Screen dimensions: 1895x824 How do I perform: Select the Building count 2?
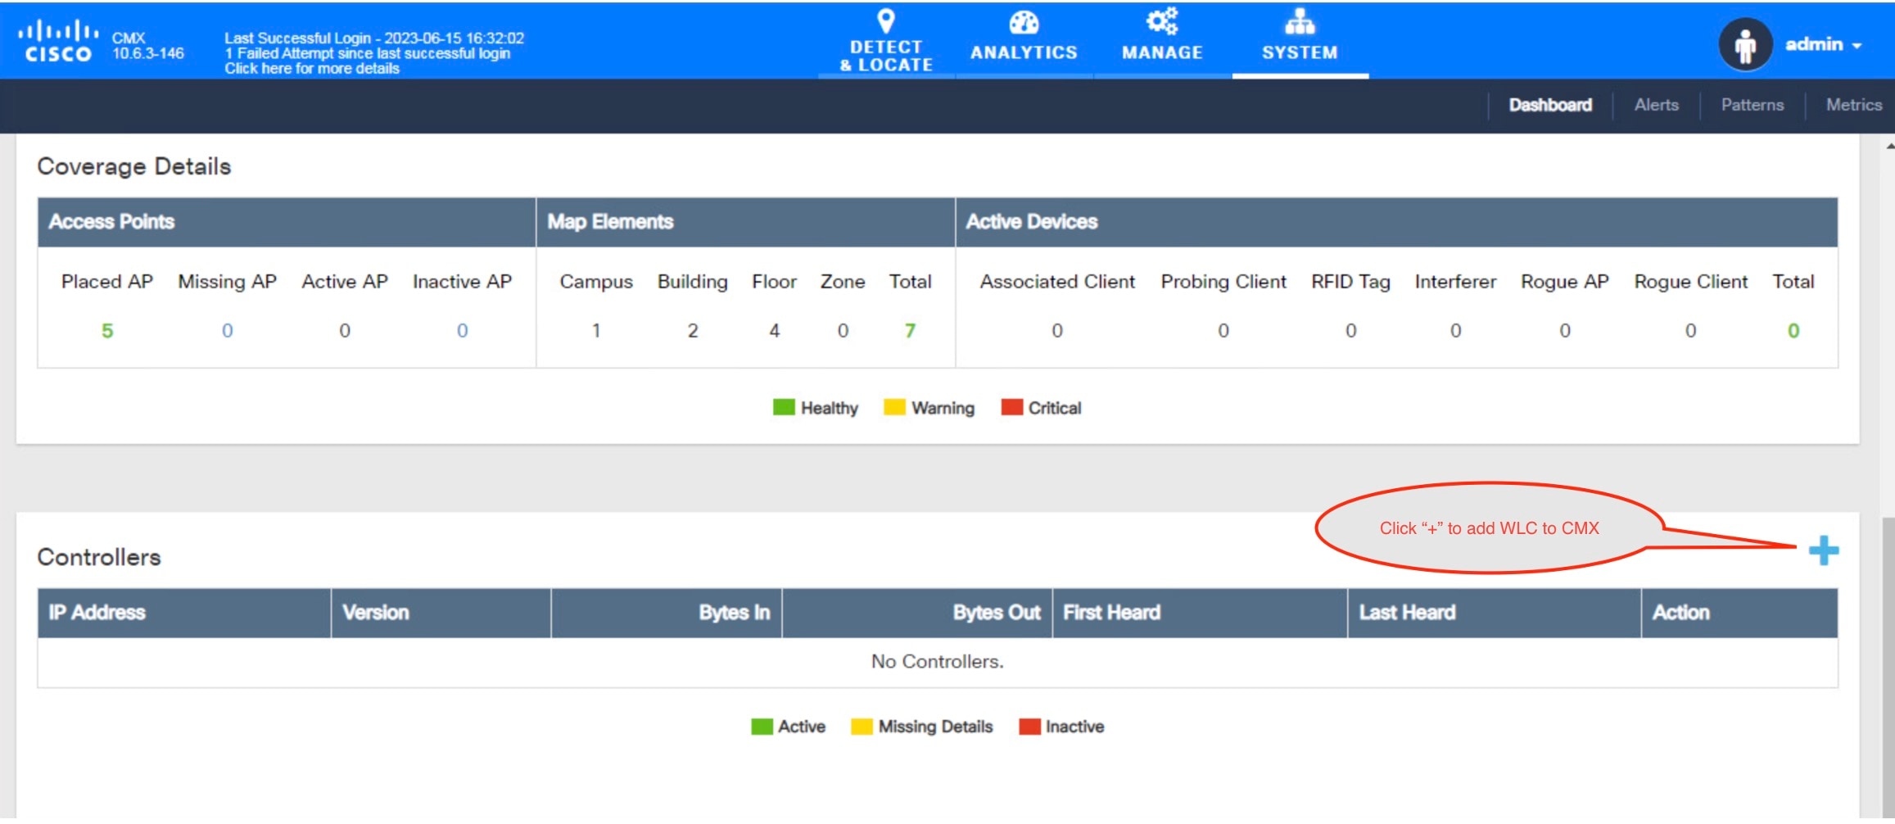[693, 331]
